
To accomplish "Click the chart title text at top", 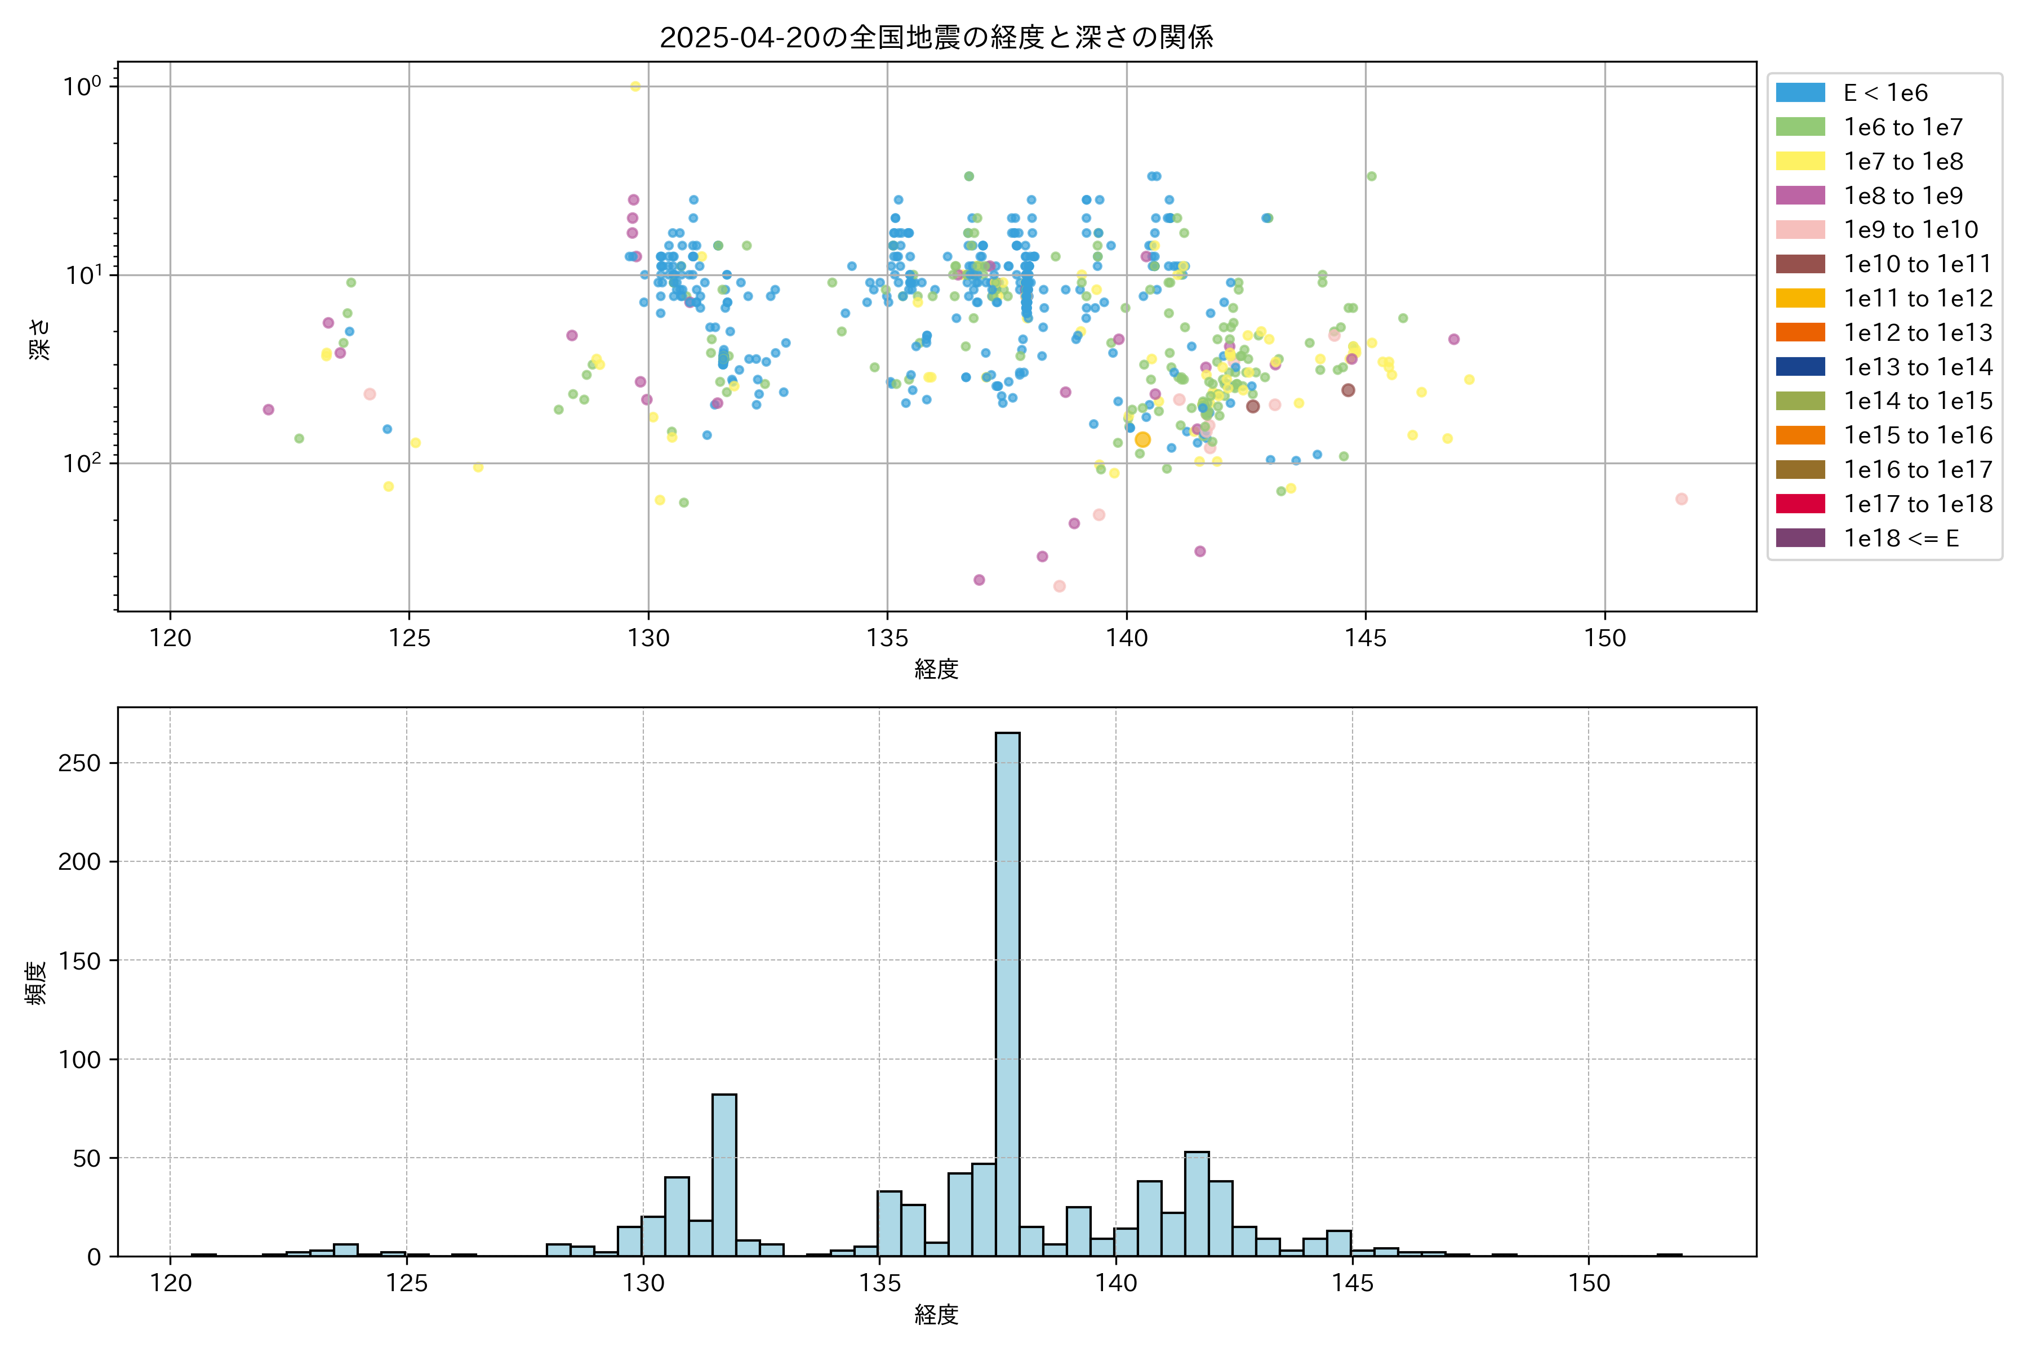I will (x=936, y=37).
